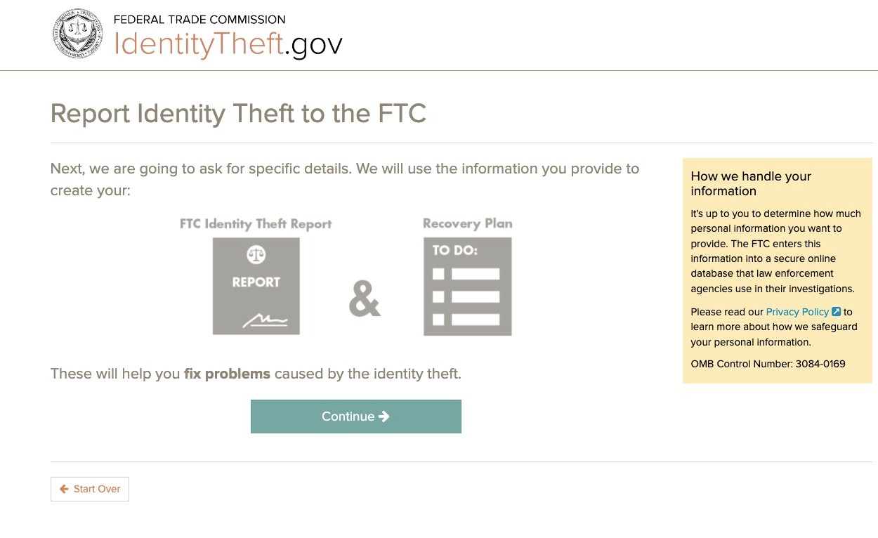878x538 pixels.
Task: Open the Privacy Policy link
Action: [x=797, y=312]
